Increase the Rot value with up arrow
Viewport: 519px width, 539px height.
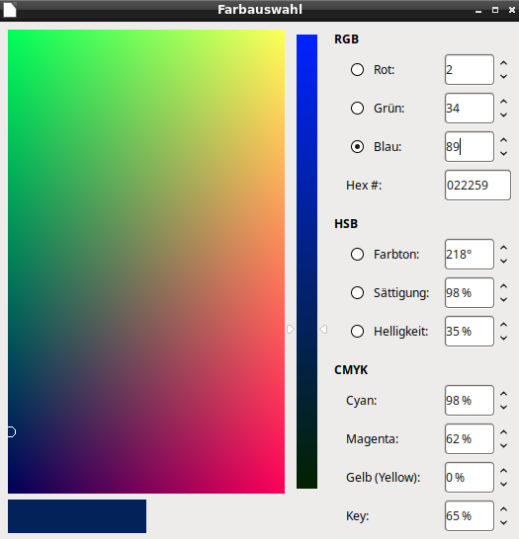coord(503,63)
